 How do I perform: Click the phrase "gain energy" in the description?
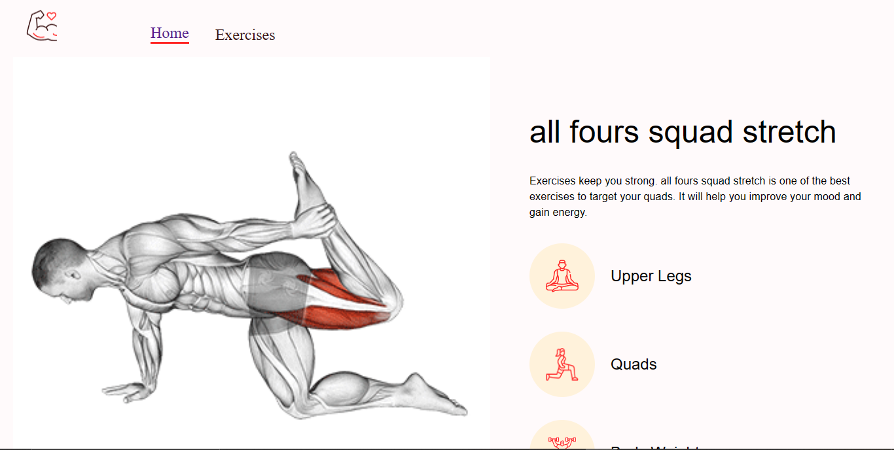point(558,213)
